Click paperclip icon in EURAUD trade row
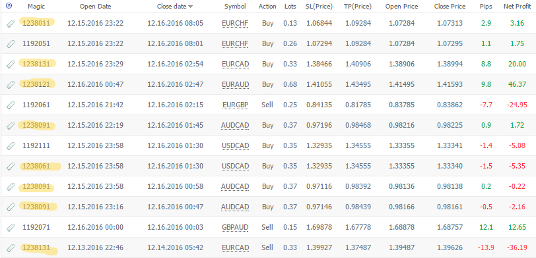 11,85
